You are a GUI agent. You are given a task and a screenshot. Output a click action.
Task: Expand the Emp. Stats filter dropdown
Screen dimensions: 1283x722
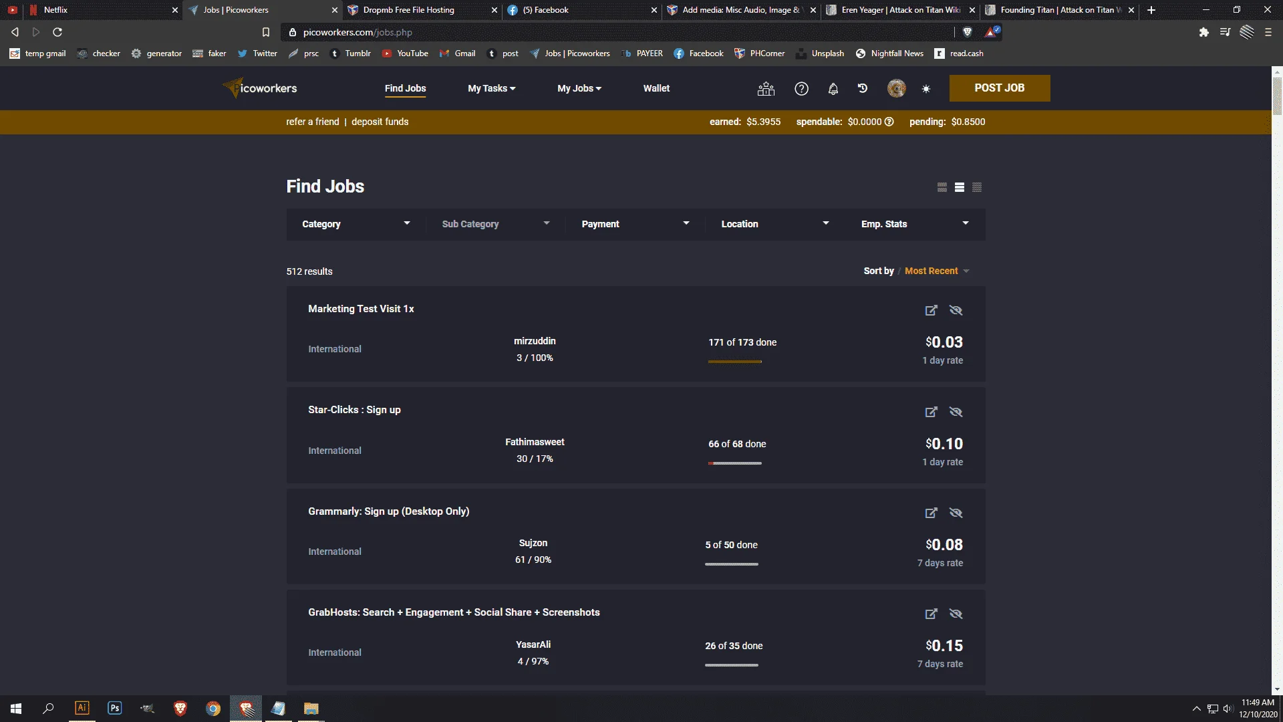click(x=915, y=224)
